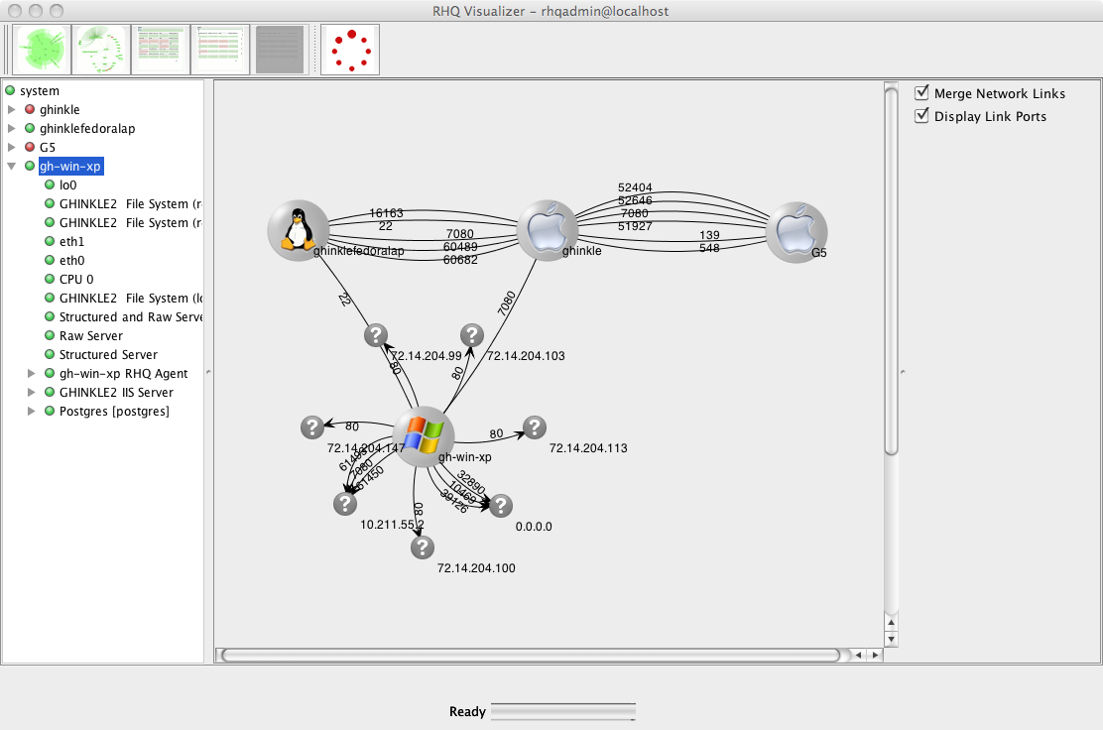Click unknown node 10.211.55.2
1103x730 pixels.
tap(345, 504)
